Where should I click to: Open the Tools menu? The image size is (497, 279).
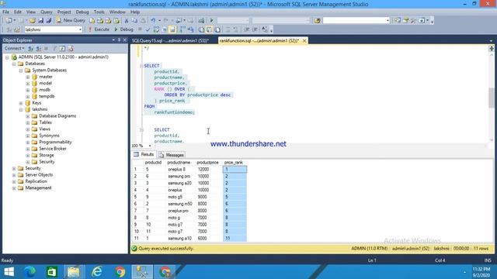pos(99,12)
